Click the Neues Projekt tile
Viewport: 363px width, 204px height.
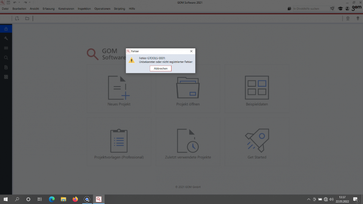[x=119, y=89]
